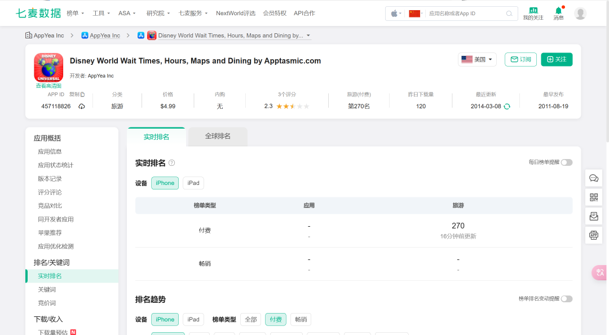Click the app search input field
The width and height of the screenshot is (609, 335).
coord(466,14)
